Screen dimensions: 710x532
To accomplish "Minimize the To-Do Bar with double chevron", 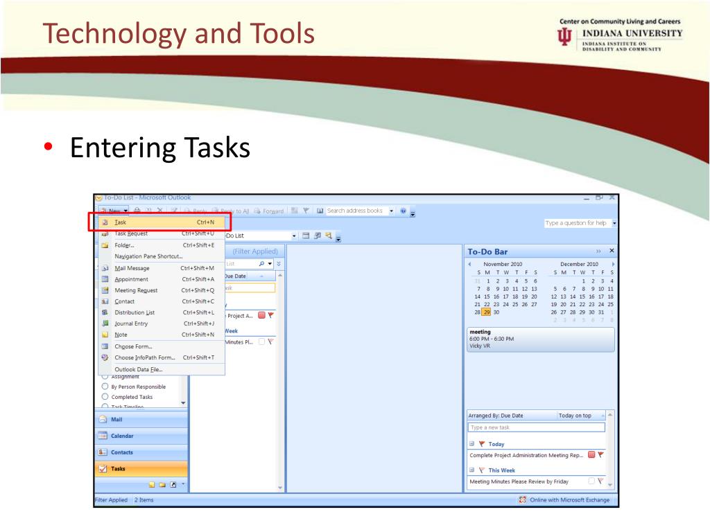I will [x=598, y=251].
